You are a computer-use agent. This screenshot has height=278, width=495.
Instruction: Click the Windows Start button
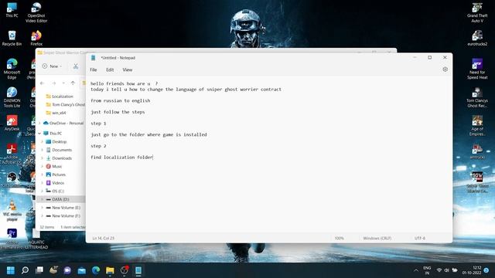[11, 270]
